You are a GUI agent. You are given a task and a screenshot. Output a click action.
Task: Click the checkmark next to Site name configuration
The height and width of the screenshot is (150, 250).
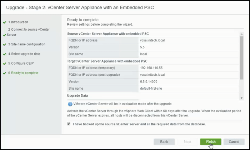[4, 45]
